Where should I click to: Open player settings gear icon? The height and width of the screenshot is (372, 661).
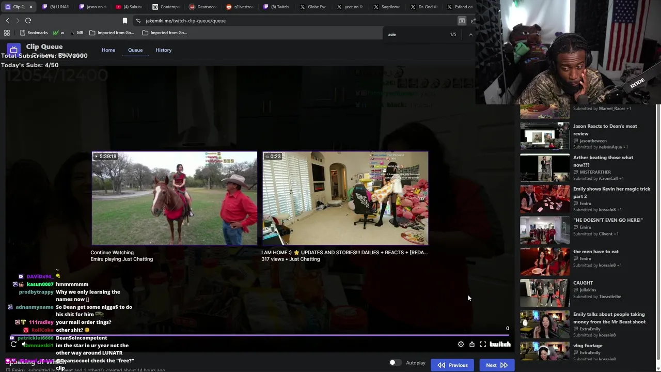pyautogui.click(x=461, y=344)
